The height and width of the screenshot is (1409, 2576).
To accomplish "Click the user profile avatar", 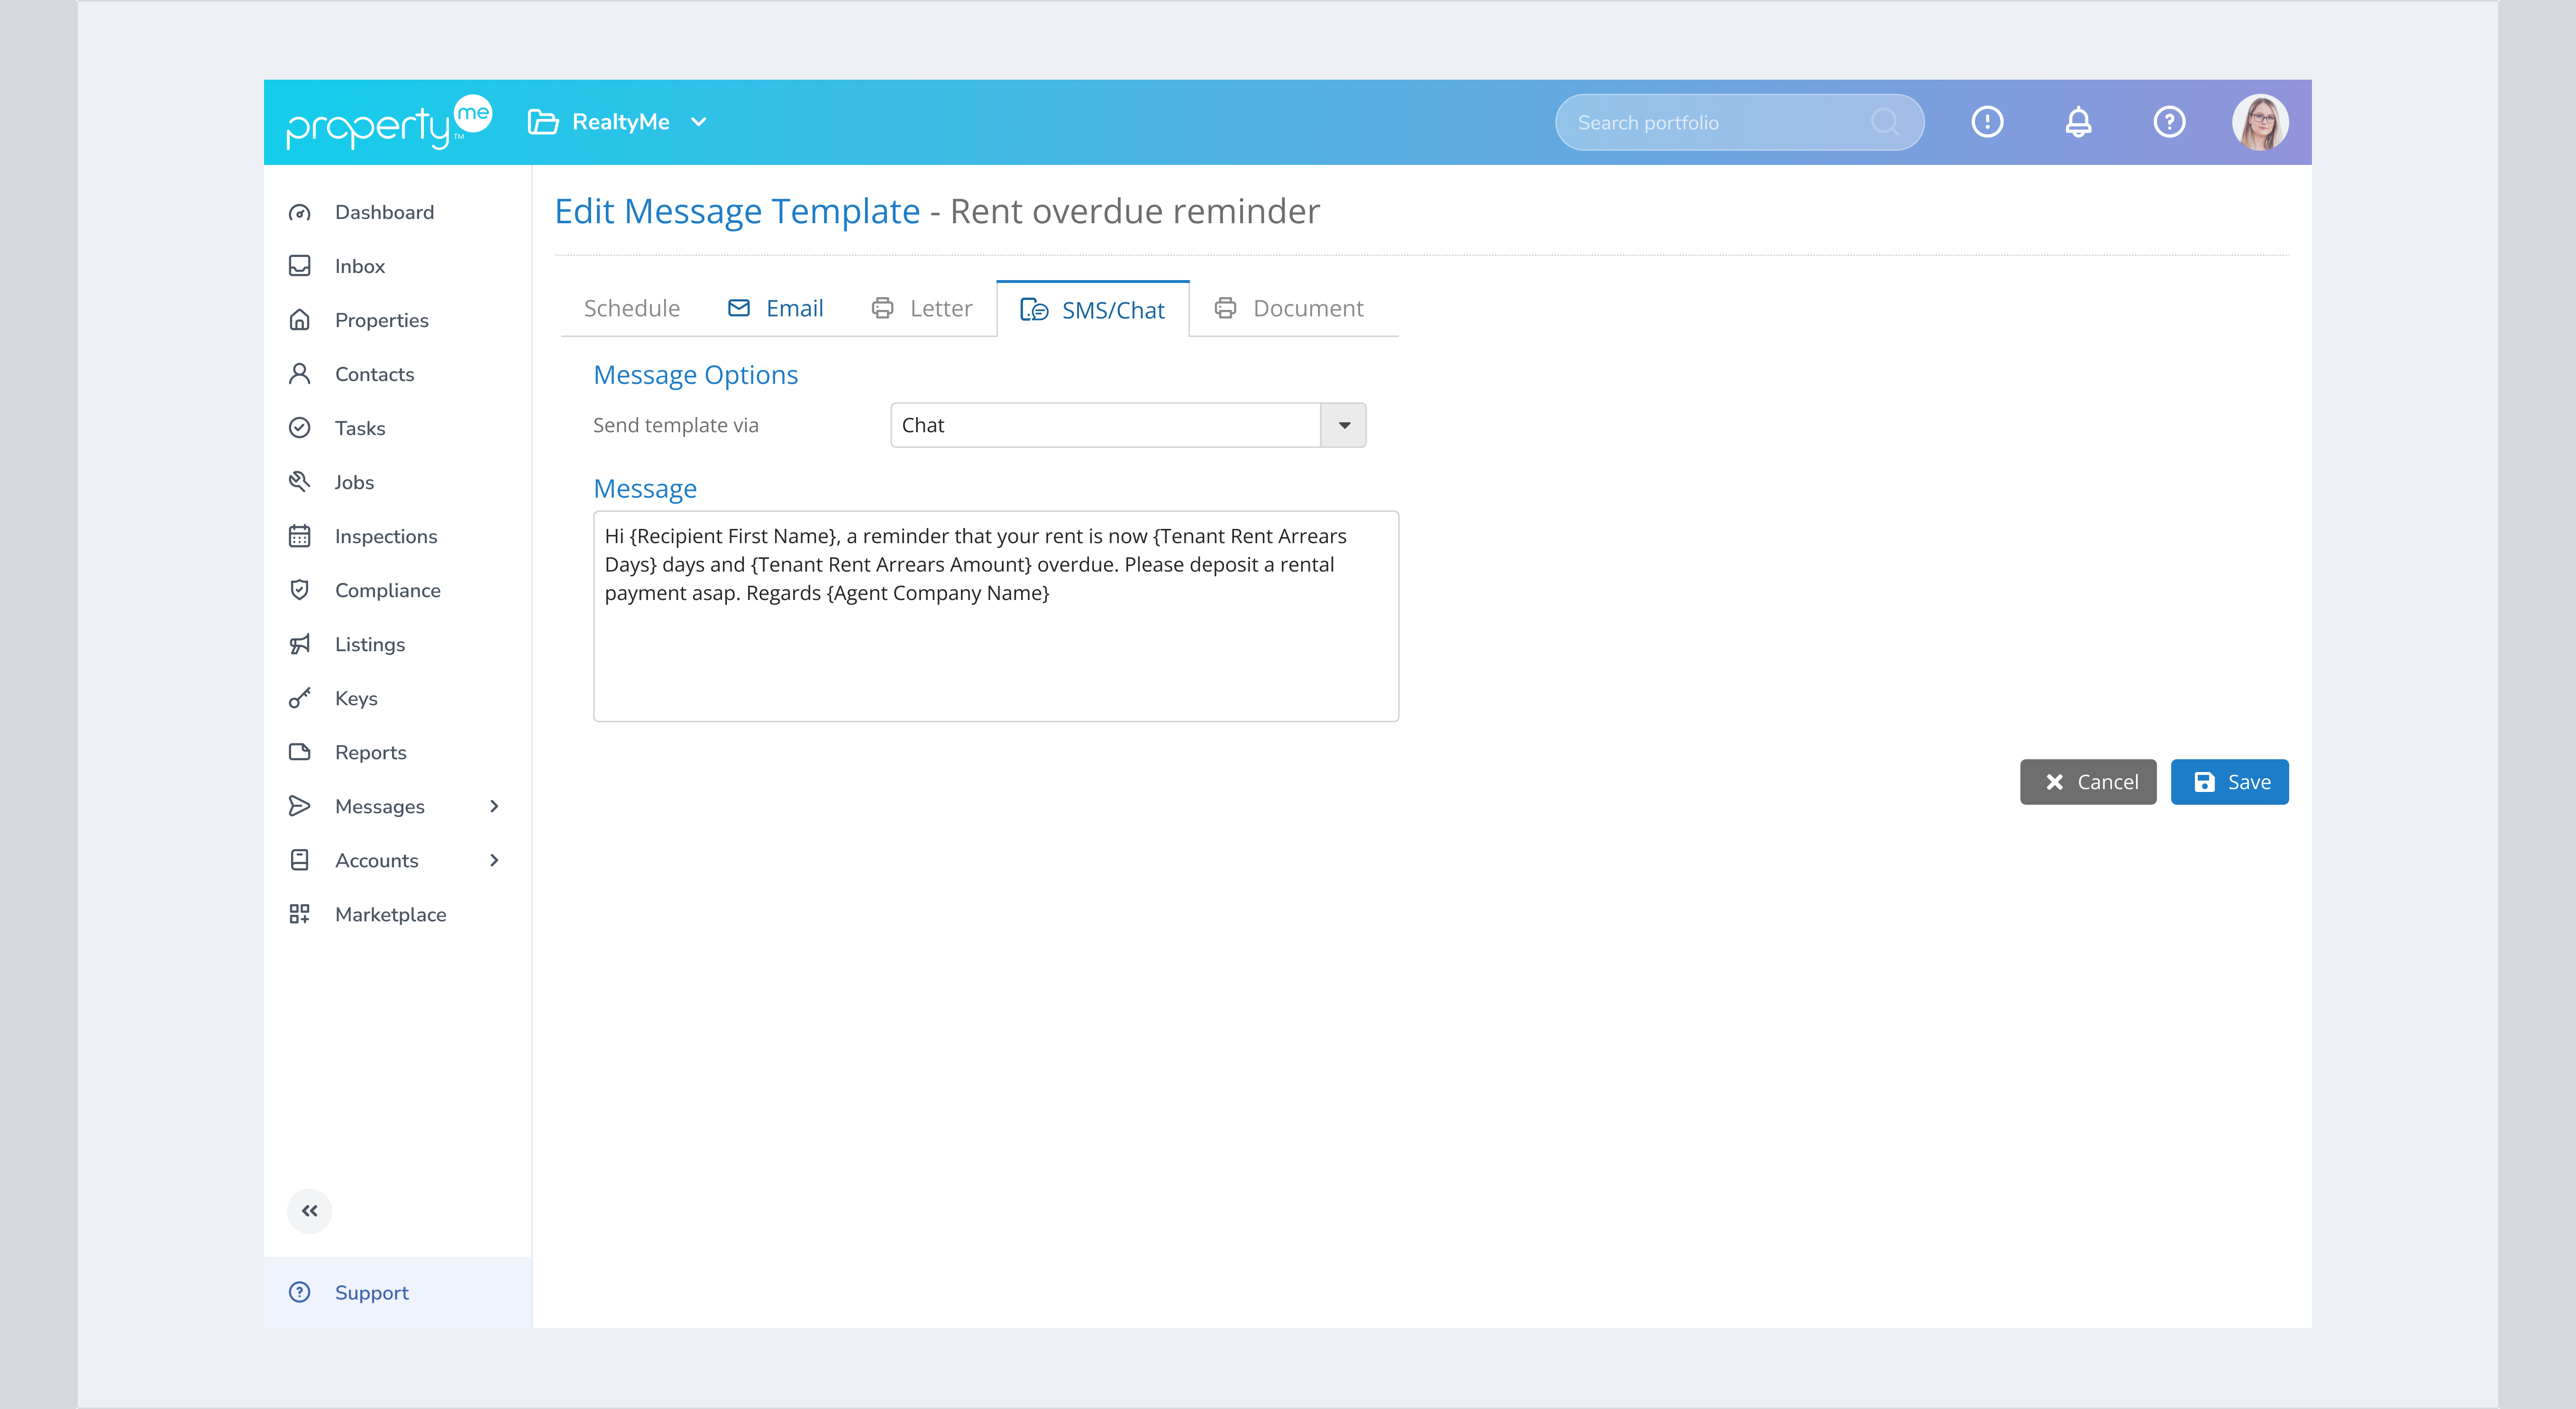I will (x=2260, y=122).
